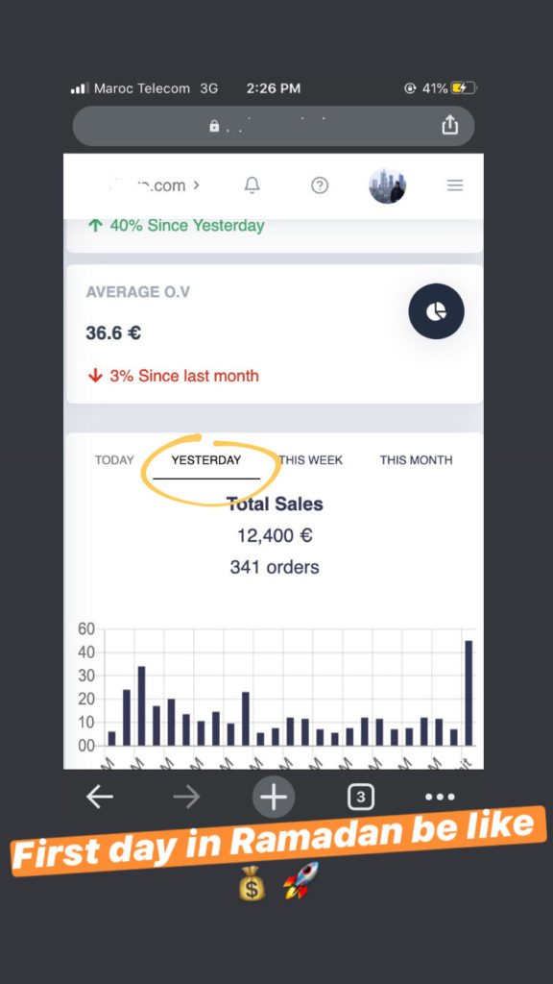The width and height of the screenshot is (553, 984).
Task: Go back with the browser back arrow
Action: click(100, 797)
